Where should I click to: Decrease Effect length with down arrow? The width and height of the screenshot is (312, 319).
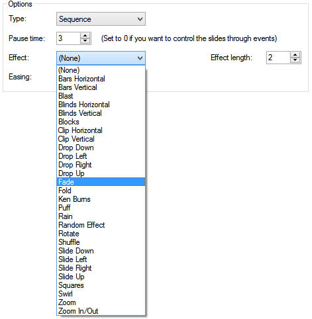pyautogui.click(x=295, y=60)
